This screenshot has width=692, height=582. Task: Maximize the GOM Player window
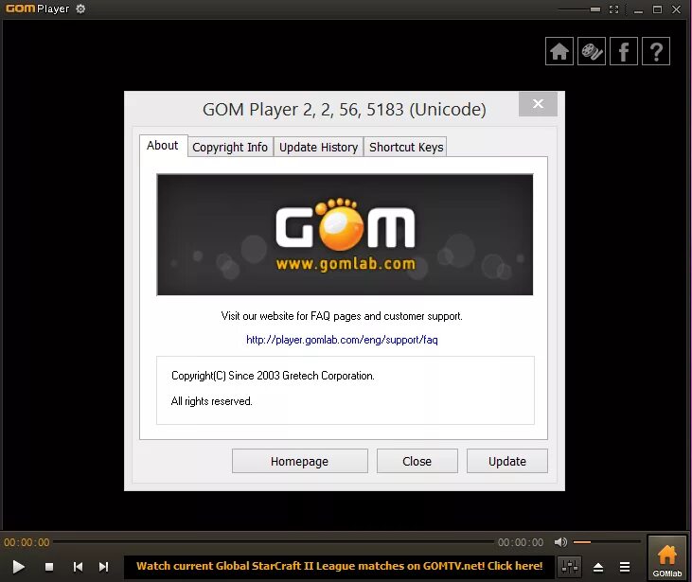click(x=657, y=9)
